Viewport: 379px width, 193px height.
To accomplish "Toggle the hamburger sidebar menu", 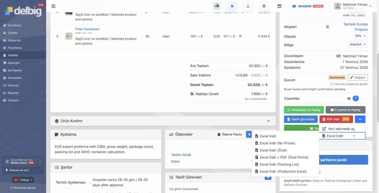I will [53, 6].
